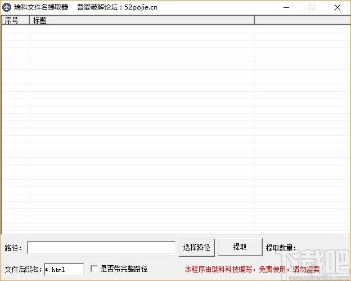
Task: Click the app icon in the title bar
Action: click(x=7, y=7)
